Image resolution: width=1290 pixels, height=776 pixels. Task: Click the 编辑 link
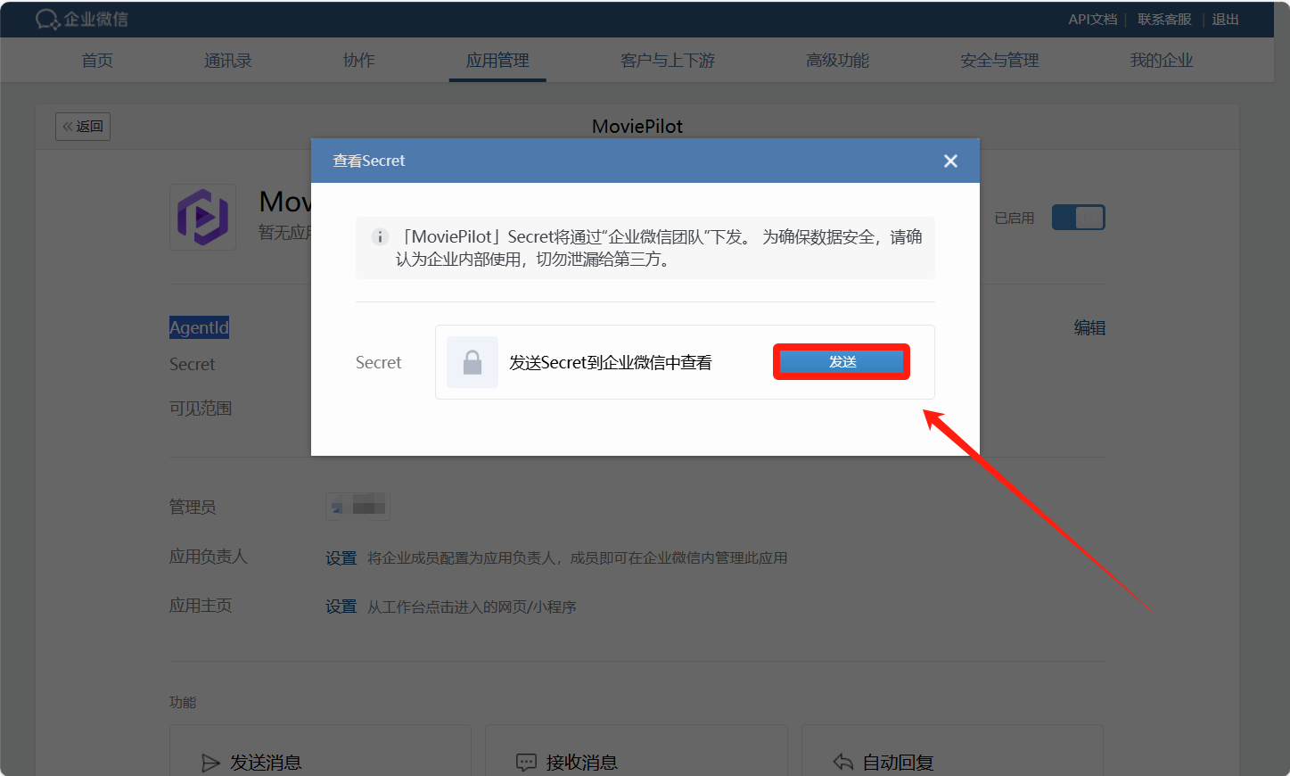(x=1089, y=328)
